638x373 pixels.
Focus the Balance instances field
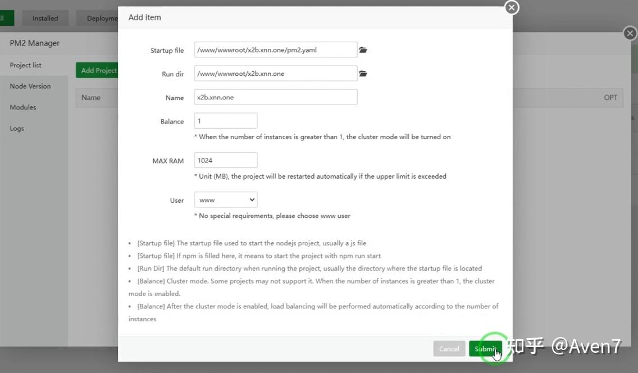(226, 121)
